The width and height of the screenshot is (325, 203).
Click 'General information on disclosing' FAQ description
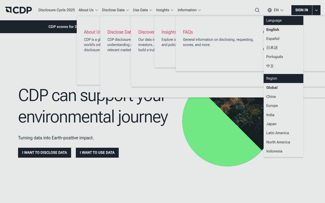pyautogui.click(x=218, y=42)
